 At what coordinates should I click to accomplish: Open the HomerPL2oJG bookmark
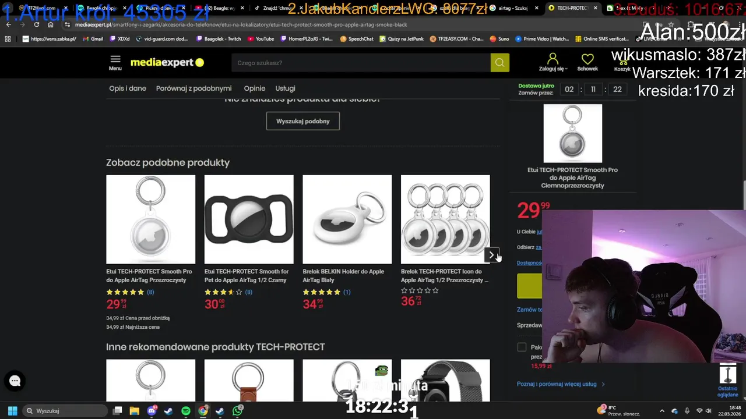point(307,39)
